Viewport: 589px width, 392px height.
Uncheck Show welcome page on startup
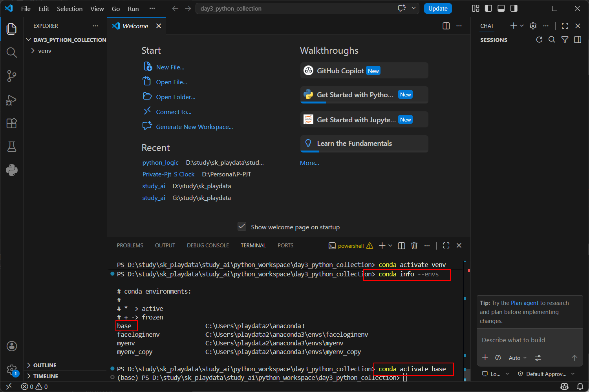(242, 227)
